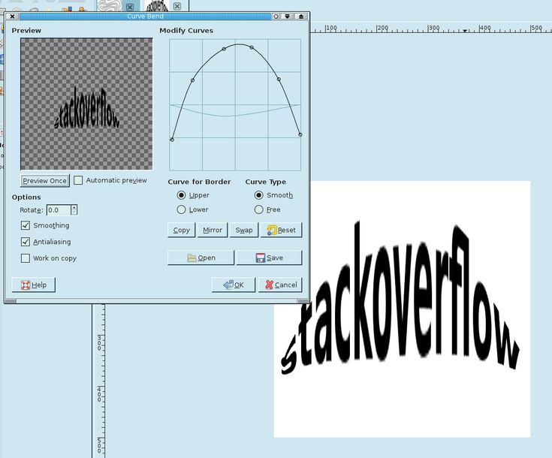Image resolution: width=552 pixels, height=458 pixels.
Task: Click the red X icon on Cancel button
Action: pos(270,285)
